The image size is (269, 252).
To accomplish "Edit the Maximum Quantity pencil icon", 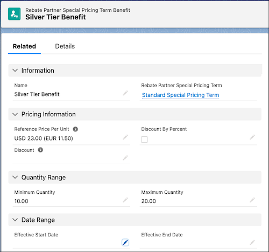I will (x=252, y=200).
